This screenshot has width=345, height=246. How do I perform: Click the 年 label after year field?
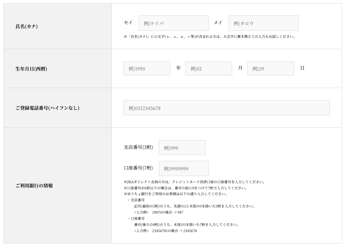pos(178,68)
